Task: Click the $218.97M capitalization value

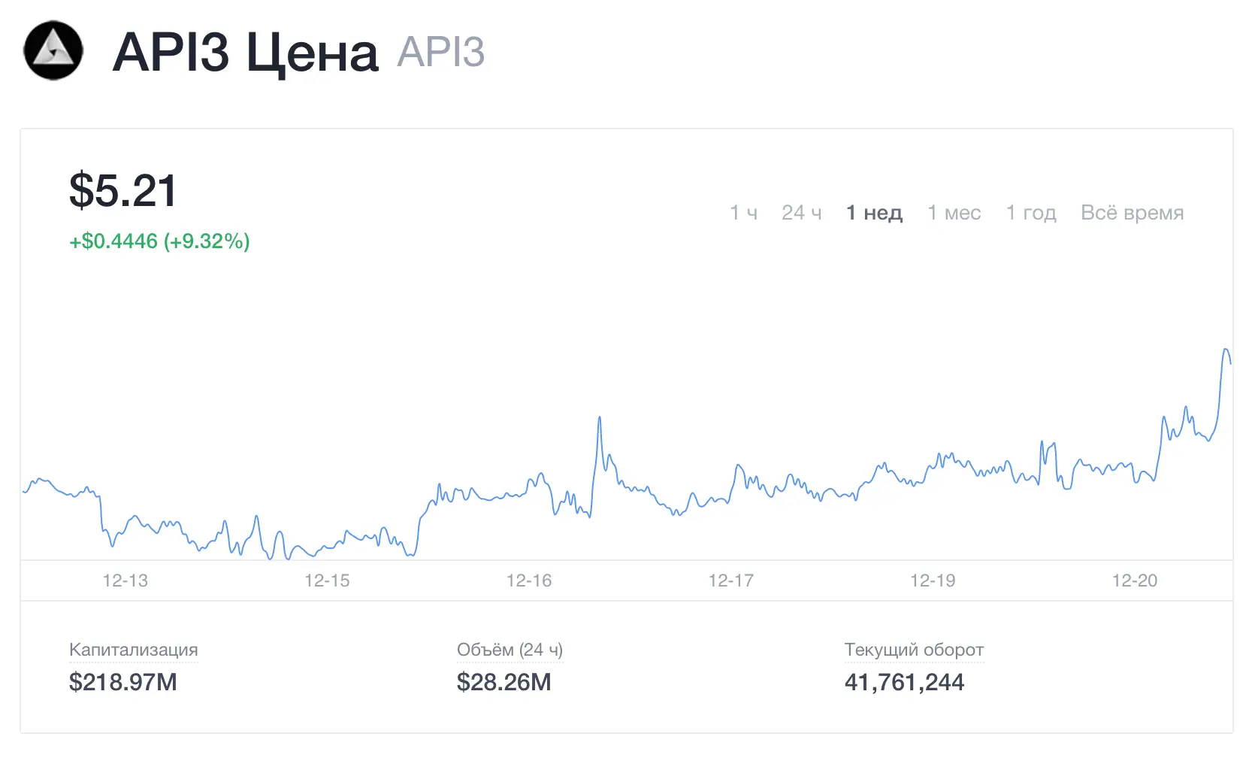Action: 123,682
